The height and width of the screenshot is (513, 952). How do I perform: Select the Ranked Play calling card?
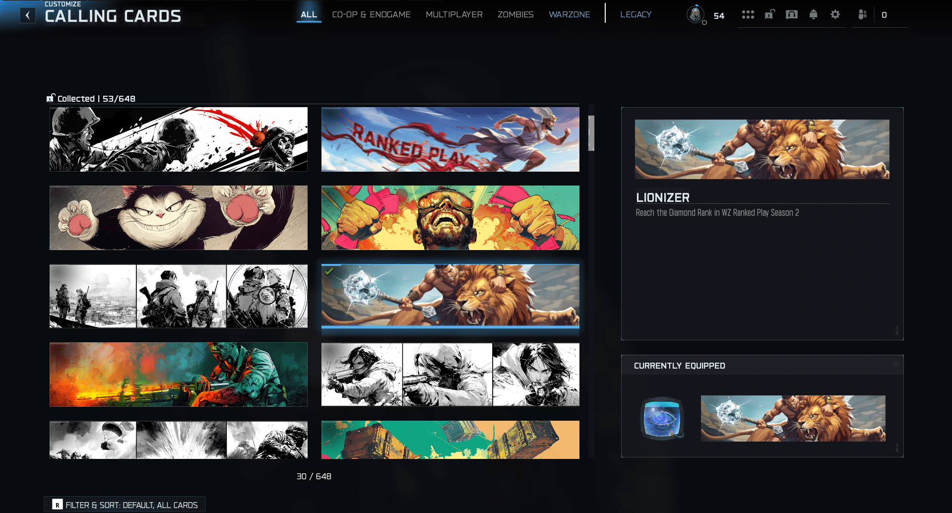pyautogui.click(x=450, y=139)
